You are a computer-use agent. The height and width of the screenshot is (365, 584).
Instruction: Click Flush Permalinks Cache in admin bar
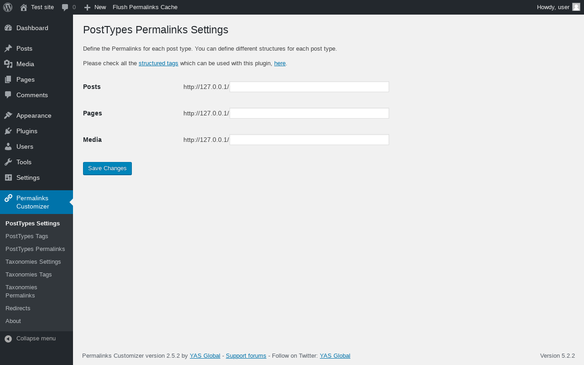[x=145, y=7]
